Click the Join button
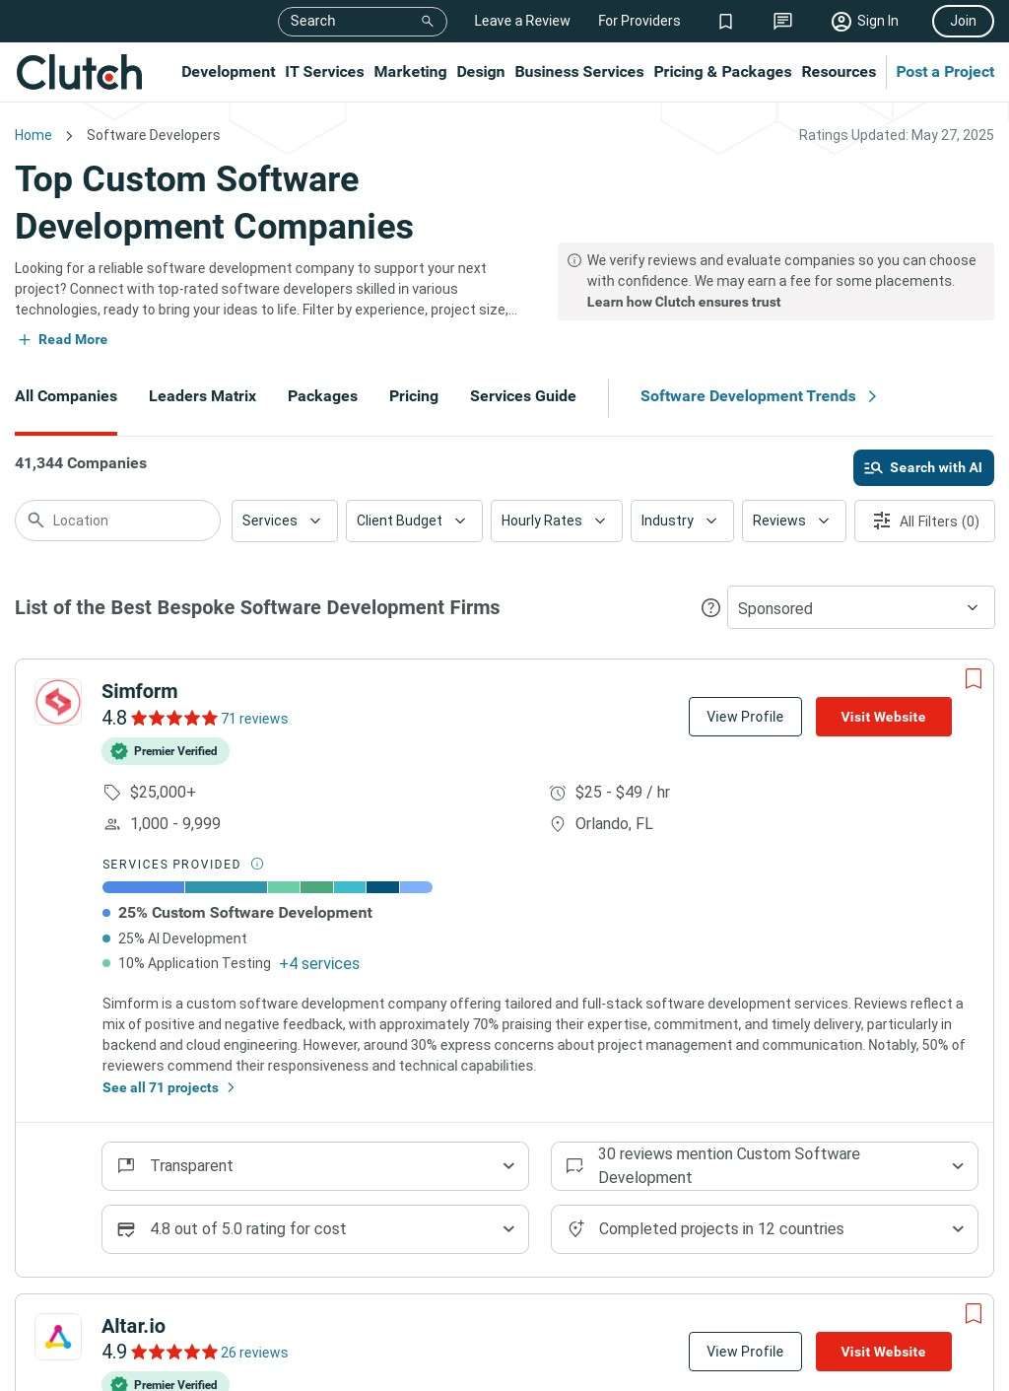This screenshot has height=1391, width=1009. pyautogui.click(x=963, y=21)
